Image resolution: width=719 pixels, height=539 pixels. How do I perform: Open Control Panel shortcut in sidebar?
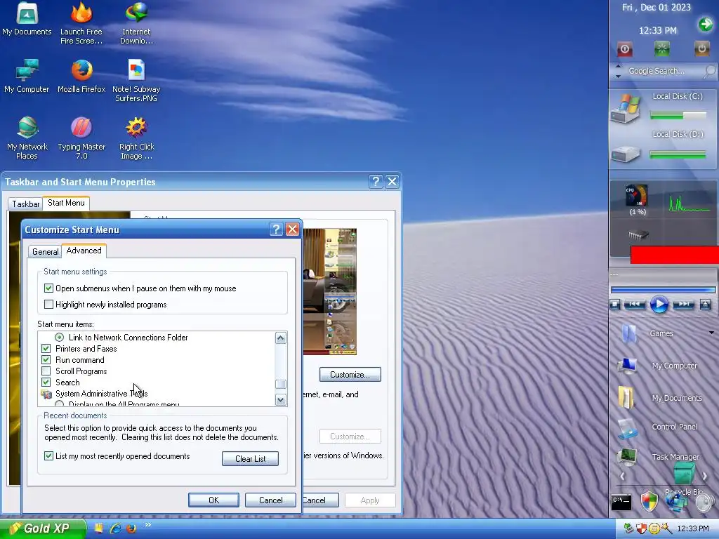coord(627,430)
